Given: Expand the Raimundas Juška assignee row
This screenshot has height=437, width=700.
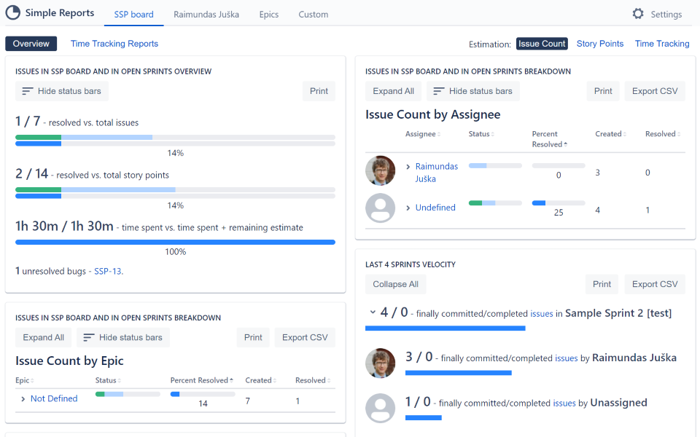Looking at the screenshot, I should coord(408,167).
